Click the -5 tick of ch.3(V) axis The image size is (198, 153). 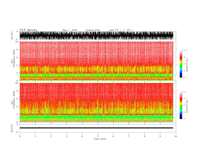tap(17, 132)
